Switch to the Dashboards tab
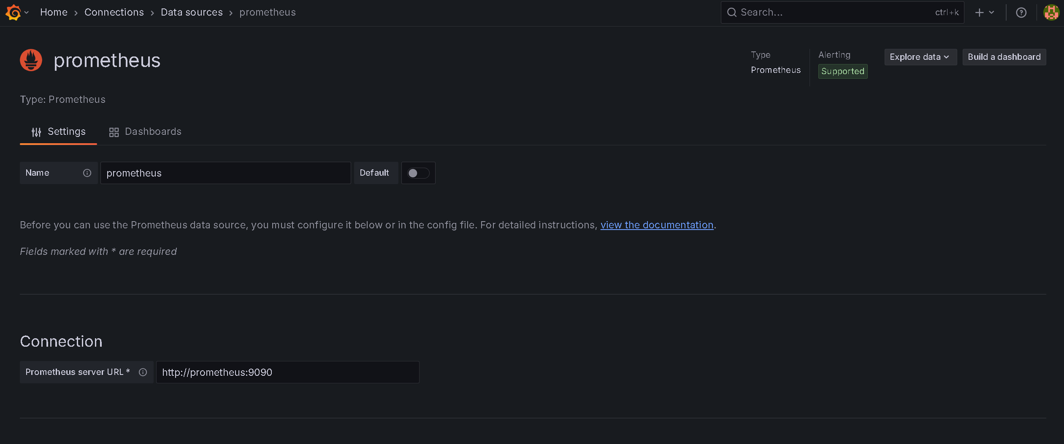 click(x=145, y=132)
